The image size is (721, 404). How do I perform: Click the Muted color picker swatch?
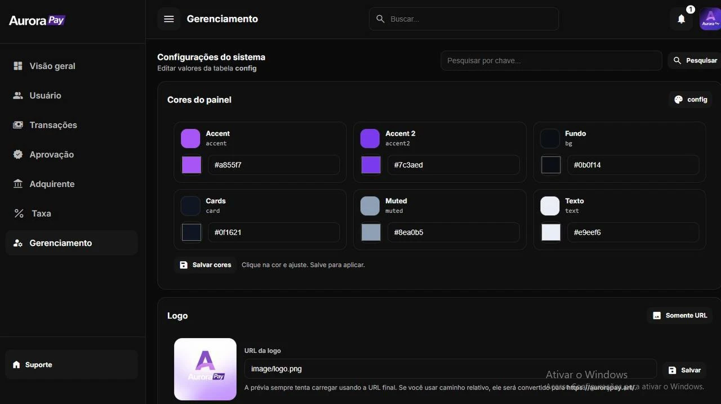(371, 232)
